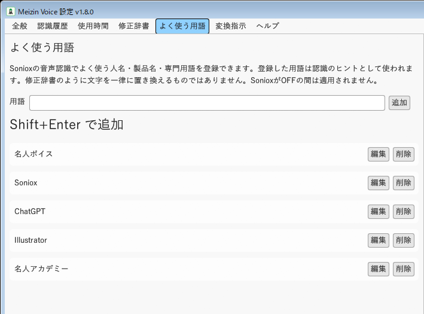Select the 名人アカデミー row text

41,269
